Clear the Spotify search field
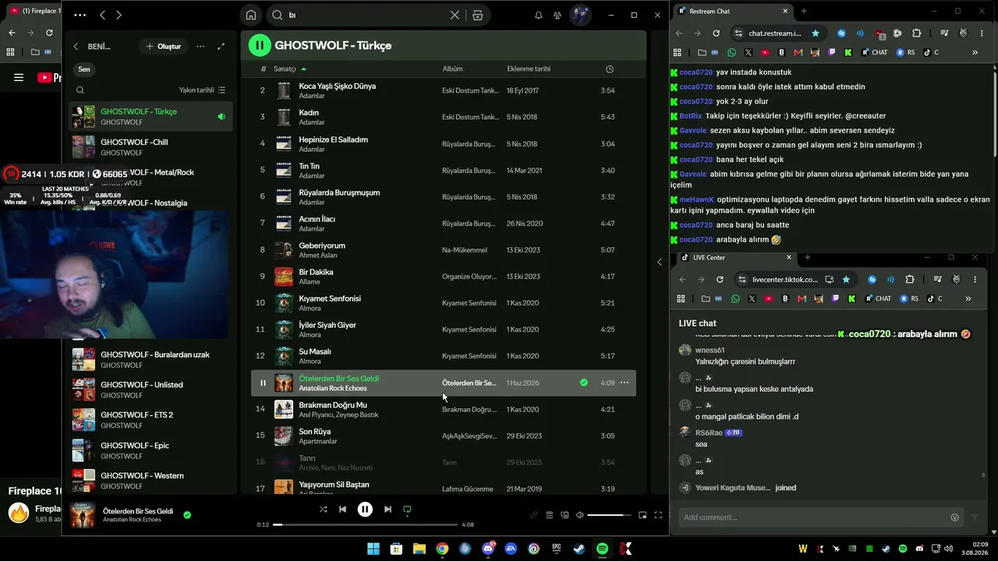This screenshot has width=998, height=561. pyautogui.click(x=455, y=15)
